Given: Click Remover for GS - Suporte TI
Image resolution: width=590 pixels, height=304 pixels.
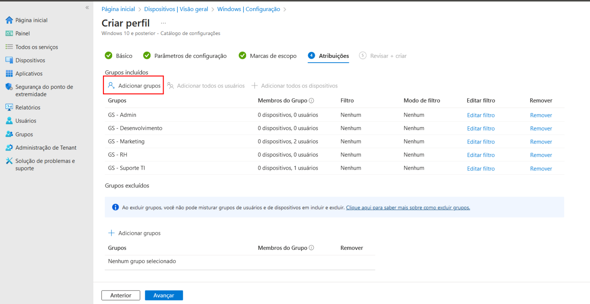Looking at the screenshot, I should point(541,168).
